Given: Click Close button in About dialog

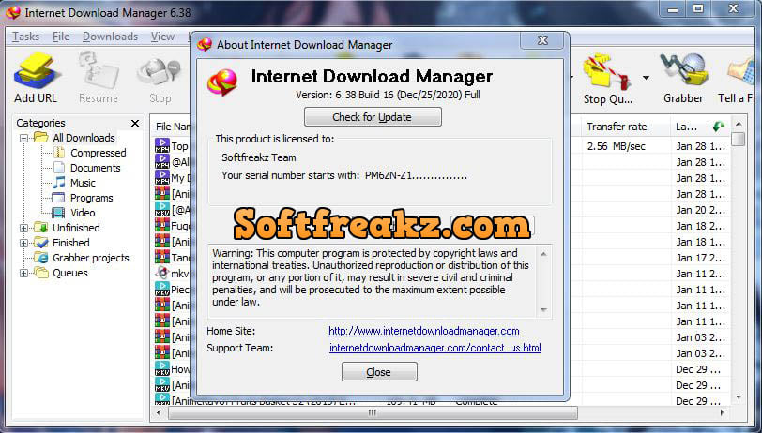Looking at the screenshot, I should [x=379, y=372].
